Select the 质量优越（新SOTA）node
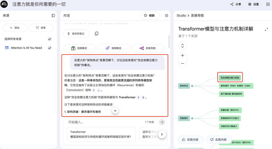272x149 pixels. click(230, 110)
